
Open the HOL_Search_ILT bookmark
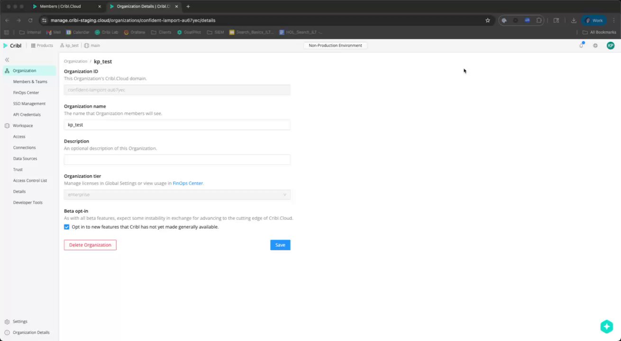pos(301,32)
